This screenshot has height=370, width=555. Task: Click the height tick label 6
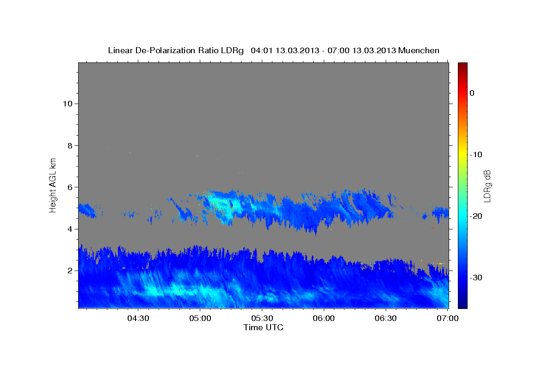[x=69, y=187]
